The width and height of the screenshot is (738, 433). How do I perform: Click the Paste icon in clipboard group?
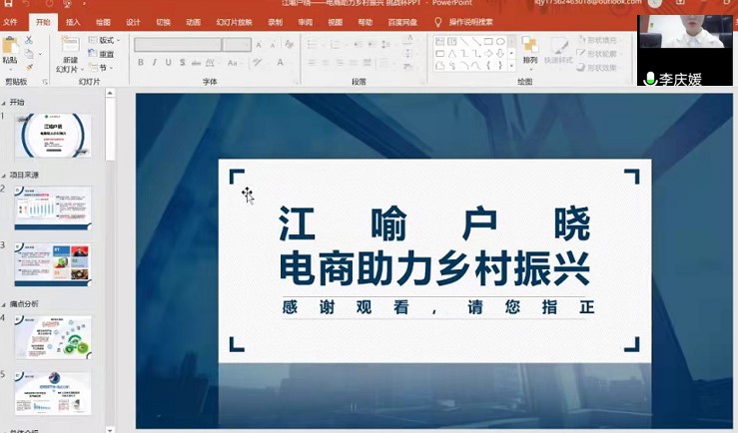(10, 48)
